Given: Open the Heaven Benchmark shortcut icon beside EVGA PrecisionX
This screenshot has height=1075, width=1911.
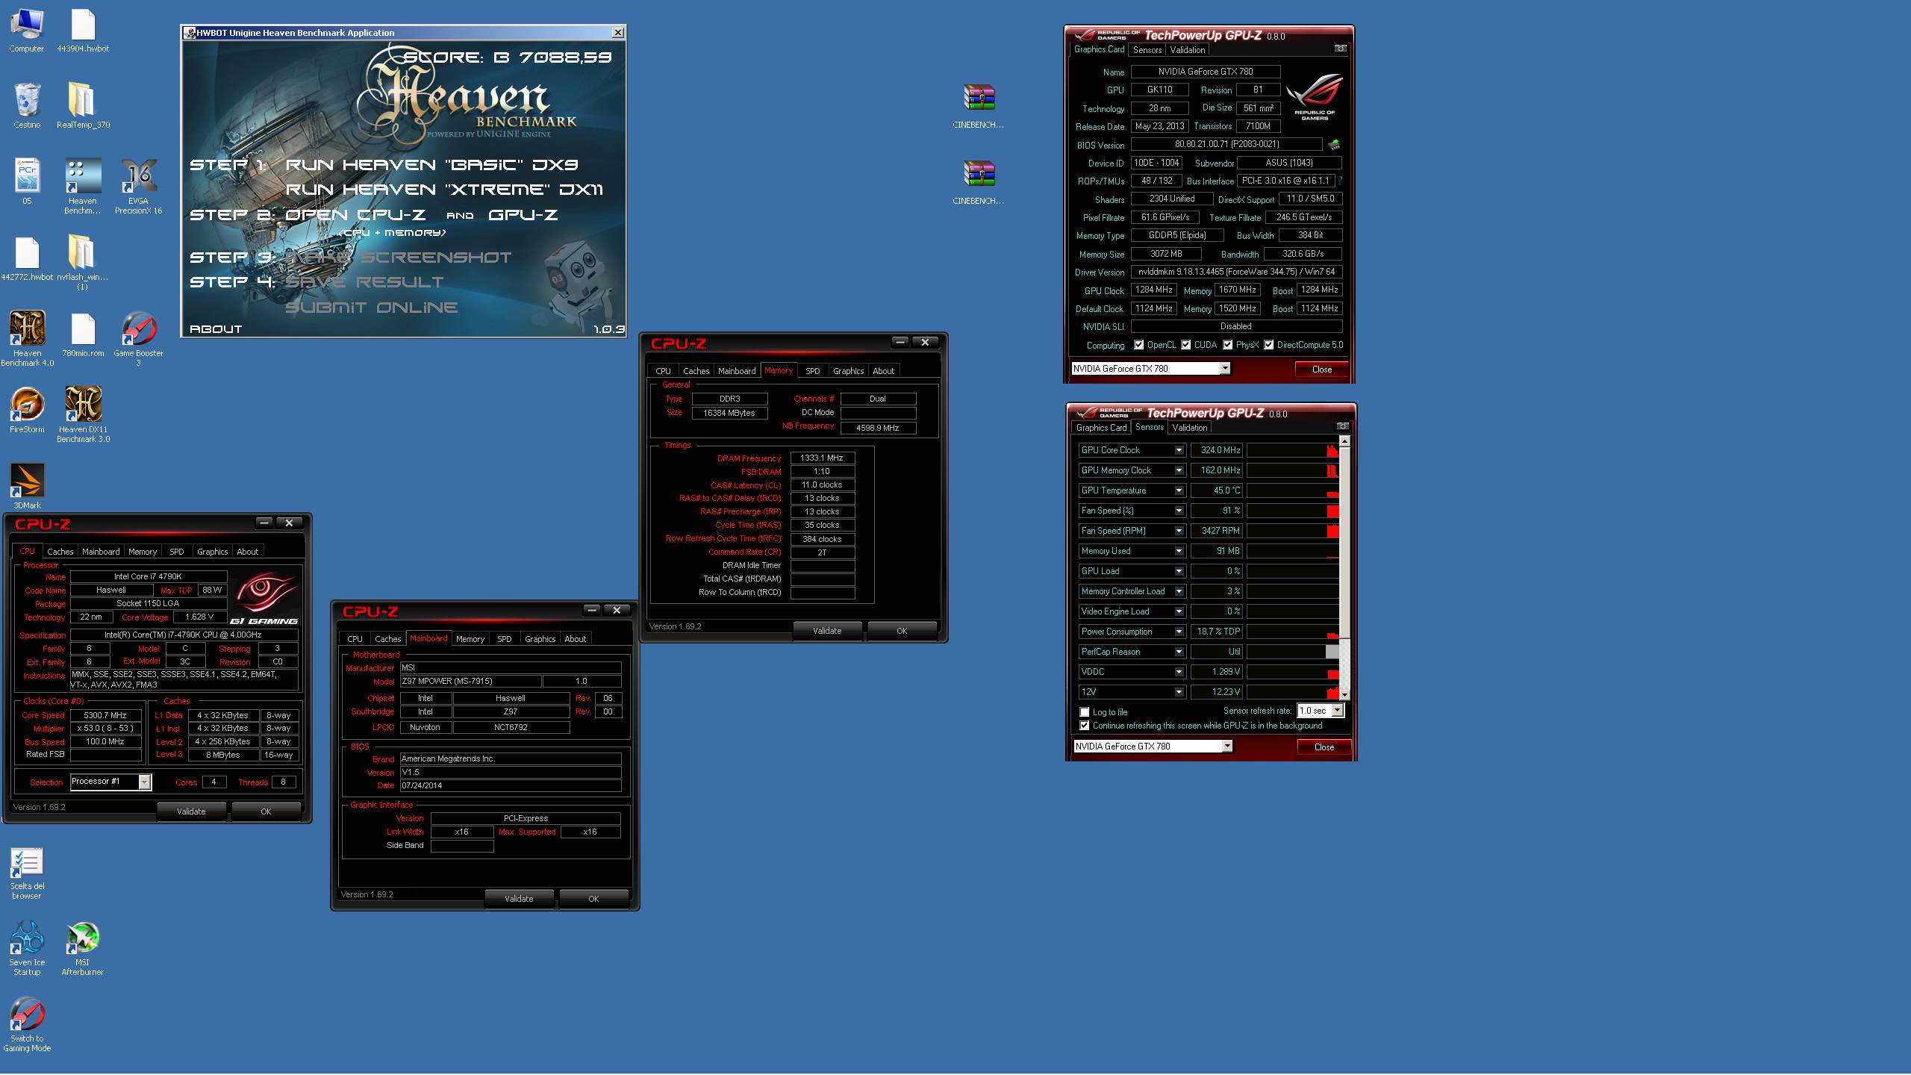Looking at the screenshot, I should tap(83, 186).
